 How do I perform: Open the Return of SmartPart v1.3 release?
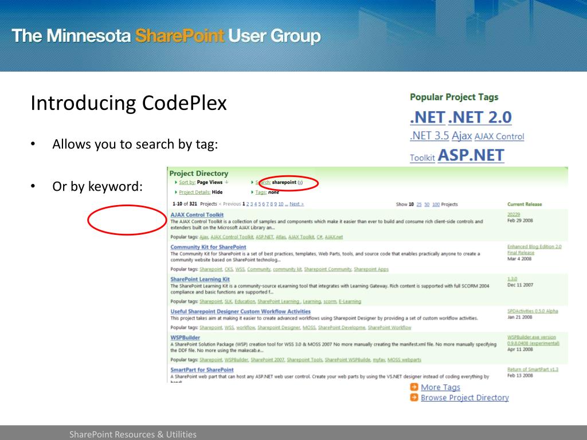click(533, 370)
